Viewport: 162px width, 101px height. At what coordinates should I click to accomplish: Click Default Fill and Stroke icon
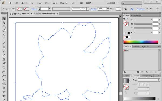click(x=124, y=19)
